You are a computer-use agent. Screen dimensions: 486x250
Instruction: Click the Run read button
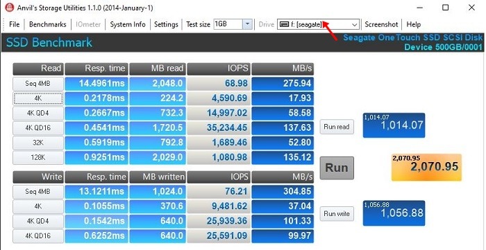click(x=337, y=127)
